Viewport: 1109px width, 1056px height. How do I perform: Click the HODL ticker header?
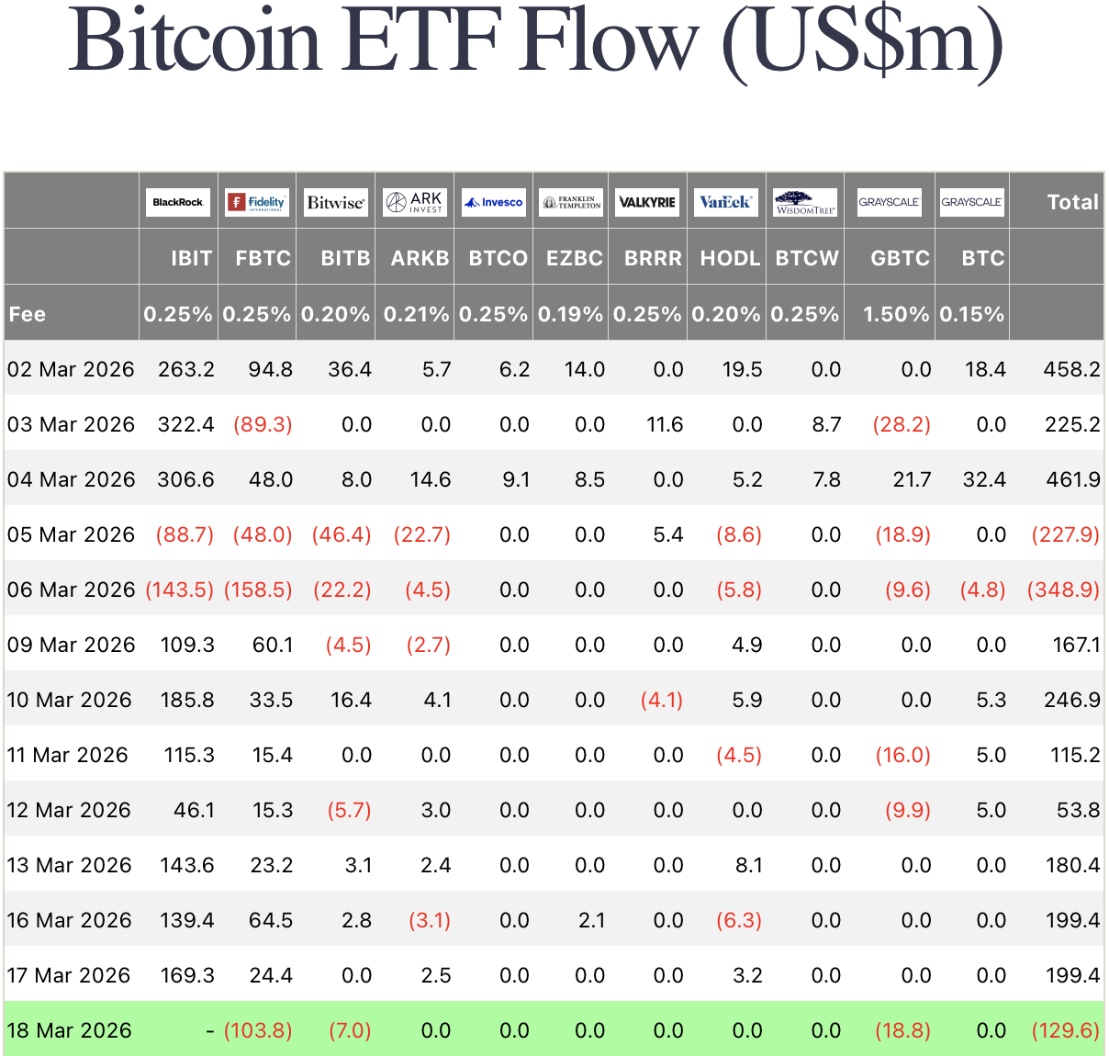(x=730, y=258)
